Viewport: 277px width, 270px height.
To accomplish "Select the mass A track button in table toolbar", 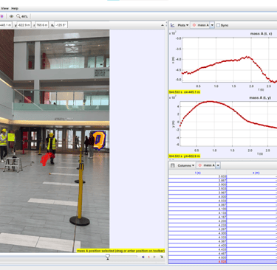I will pos(206,165).
